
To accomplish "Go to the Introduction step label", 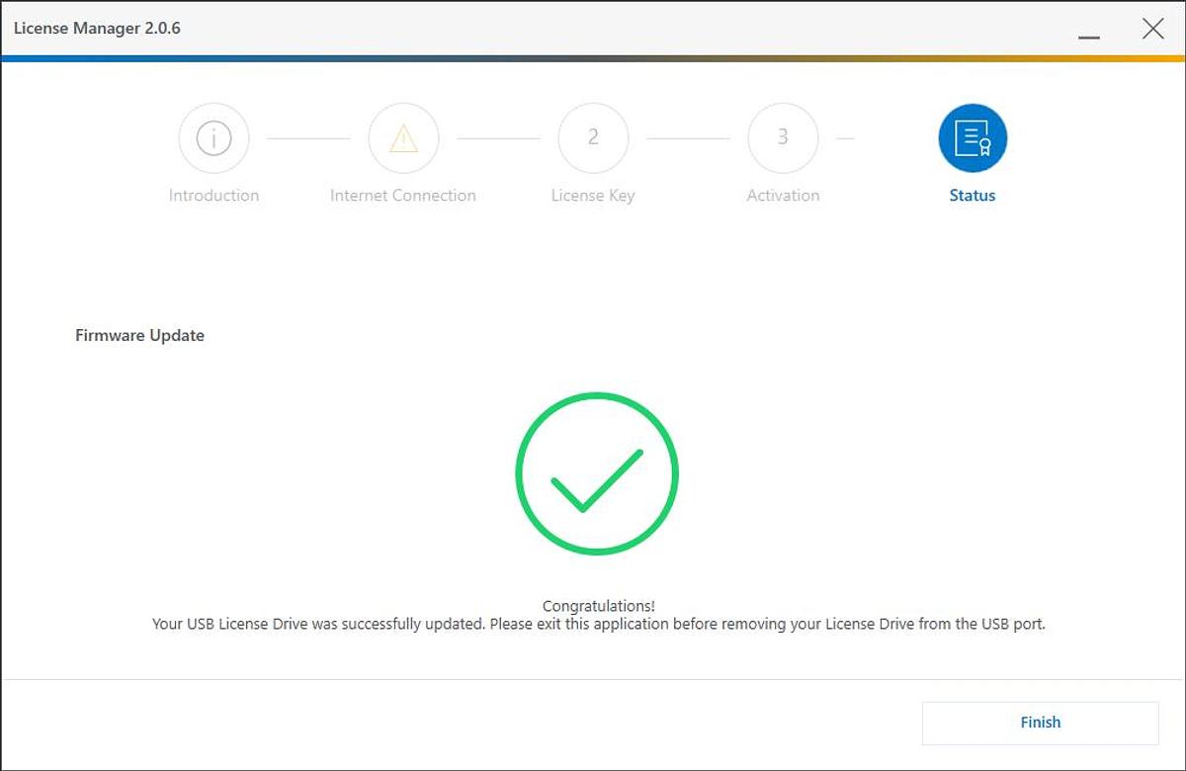I will 213,196.
